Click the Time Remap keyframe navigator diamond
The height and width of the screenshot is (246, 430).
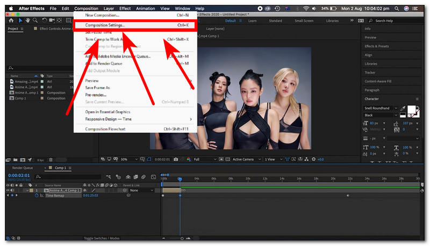11,196
